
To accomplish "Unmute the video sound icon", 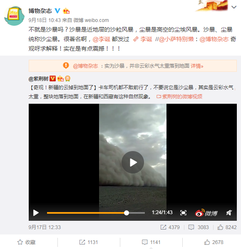I will pyautogui.click(x=229, y=213).
